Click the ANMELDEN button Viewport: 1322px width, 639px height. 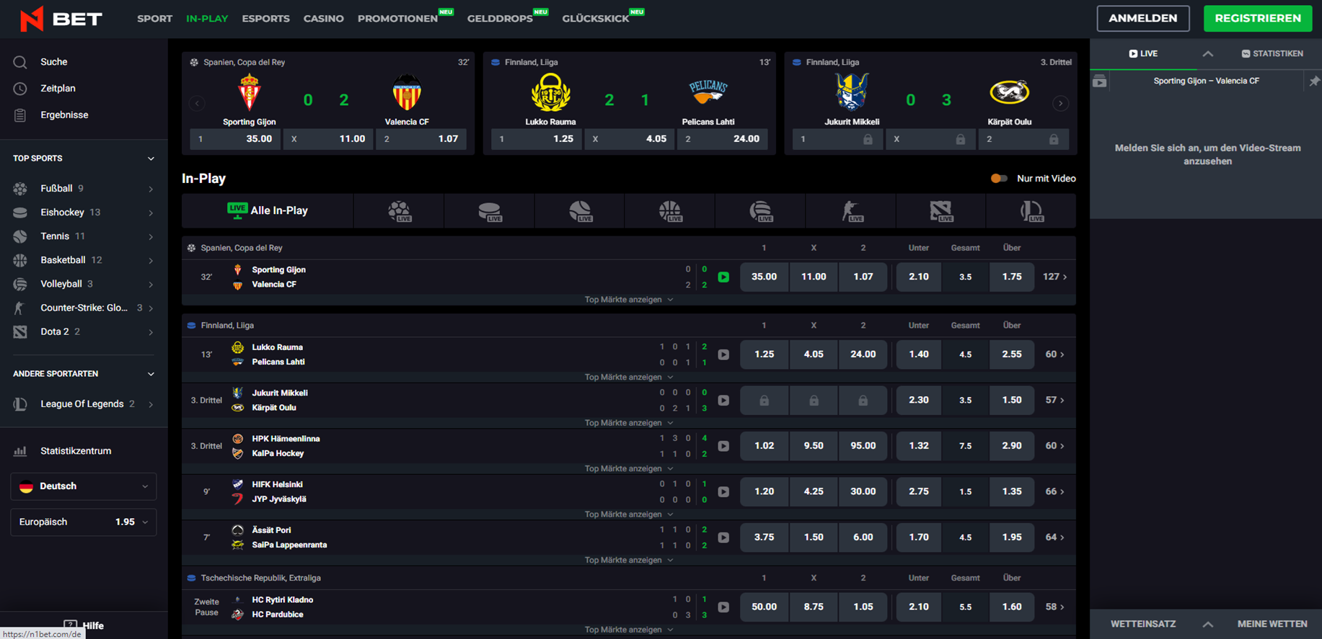(1143, 19)
